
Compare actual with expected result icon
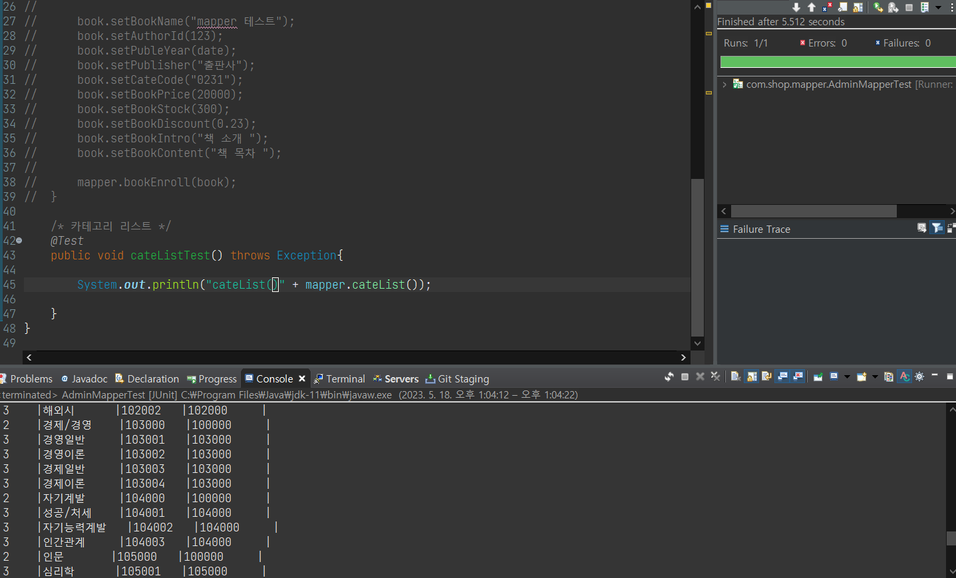click(951, 228)
